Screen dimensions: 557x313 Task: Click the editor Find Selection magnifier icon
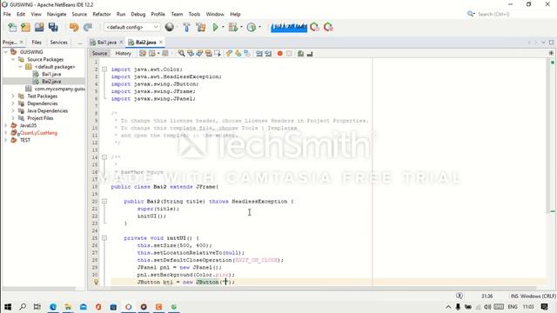(x=182, y=54)
